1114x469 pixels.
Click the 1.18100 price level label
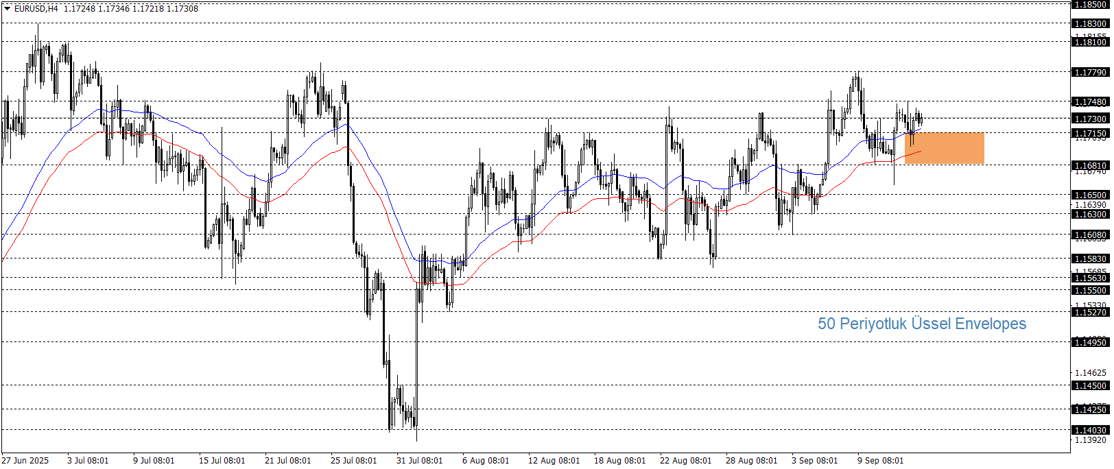click(1091, 42)
